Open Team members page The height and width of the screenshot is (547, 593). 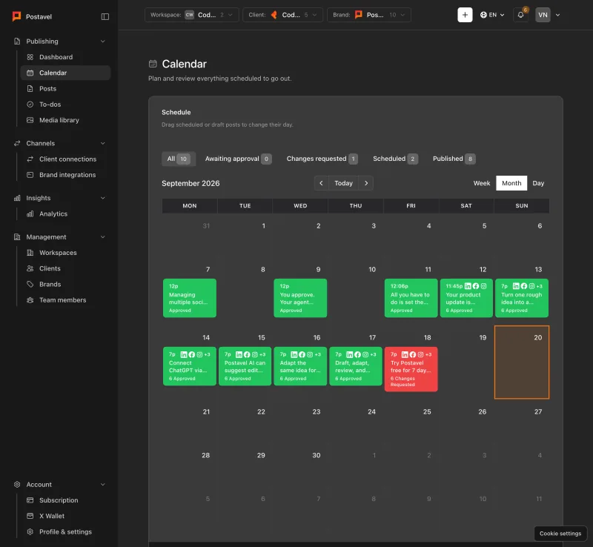point(65,300)
